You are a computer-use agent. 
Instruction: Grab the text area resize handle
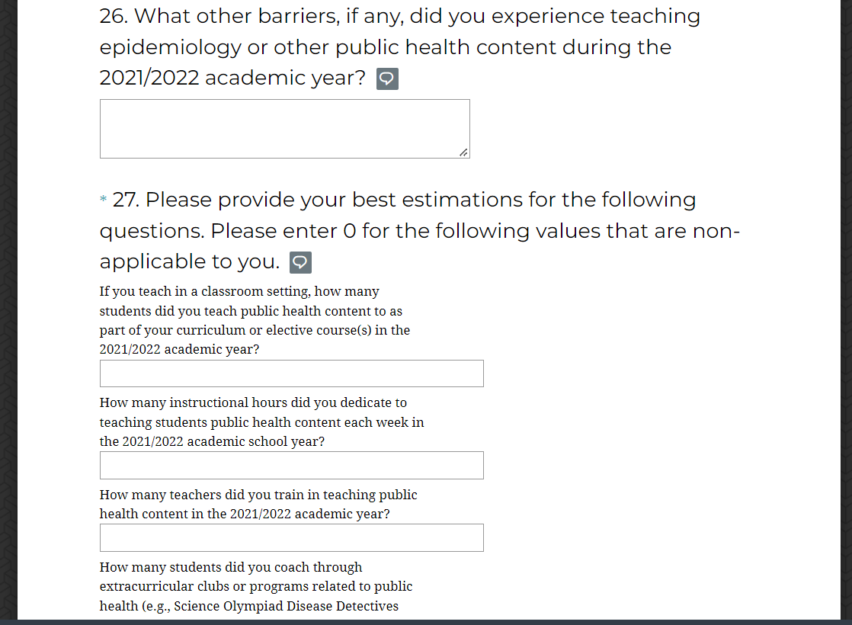tap(463, 152)
